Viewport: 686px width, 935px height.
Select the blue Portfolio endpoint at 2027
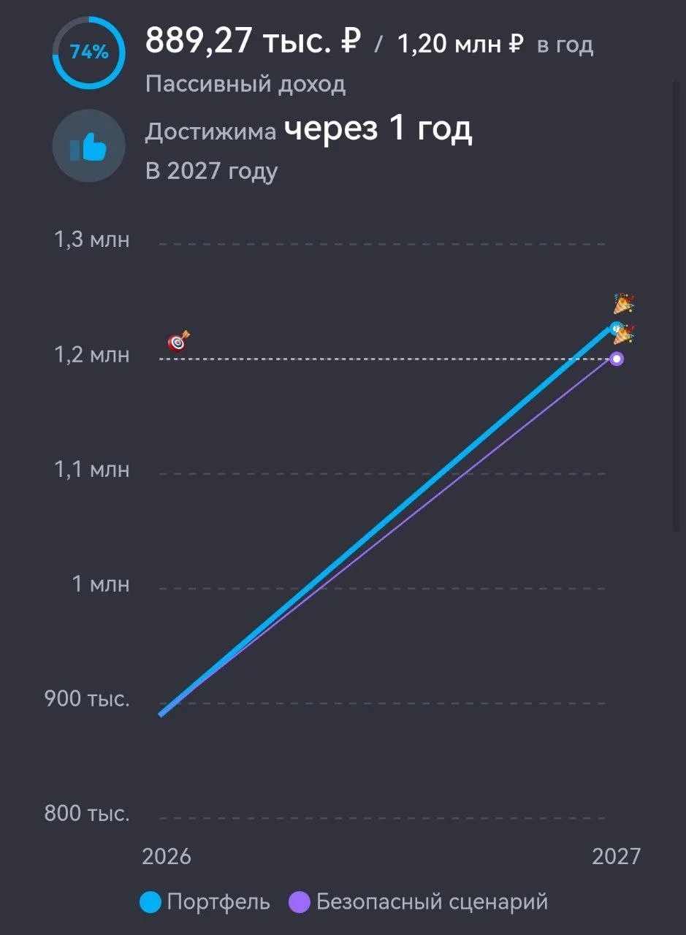point(616,329)
